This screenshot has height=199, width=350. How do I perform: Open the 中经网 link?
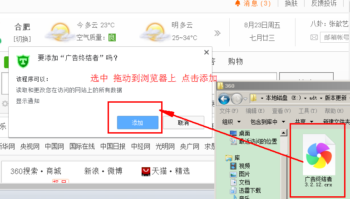click(x=140, y=146)
